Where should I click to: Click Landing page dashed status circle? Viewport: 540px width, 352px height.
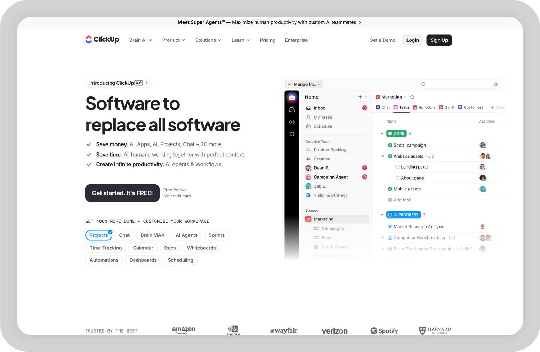(397, 167)
